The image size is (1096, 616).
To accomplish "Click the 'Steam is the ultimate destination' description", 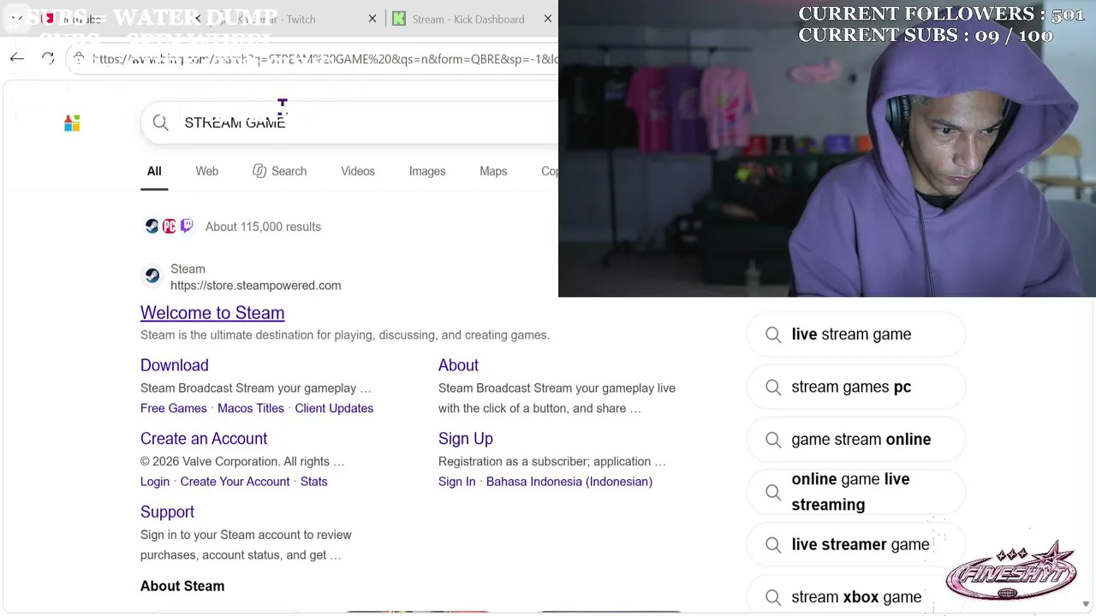I will tap(345, 335).
